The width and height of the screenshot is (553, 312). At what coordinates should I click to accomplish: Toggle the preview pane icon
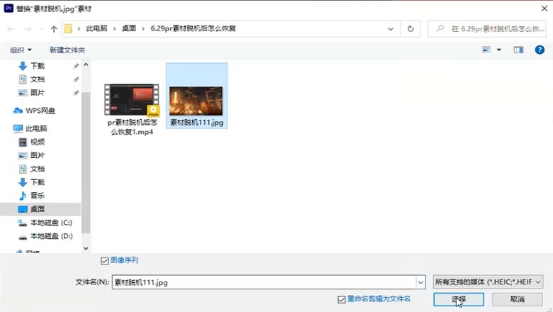[518, 50]
